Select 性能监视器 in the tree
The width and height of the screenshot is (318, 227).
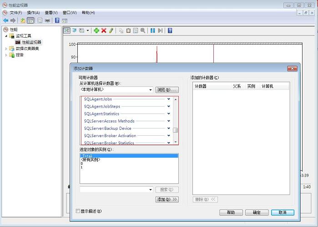[31, 42]
